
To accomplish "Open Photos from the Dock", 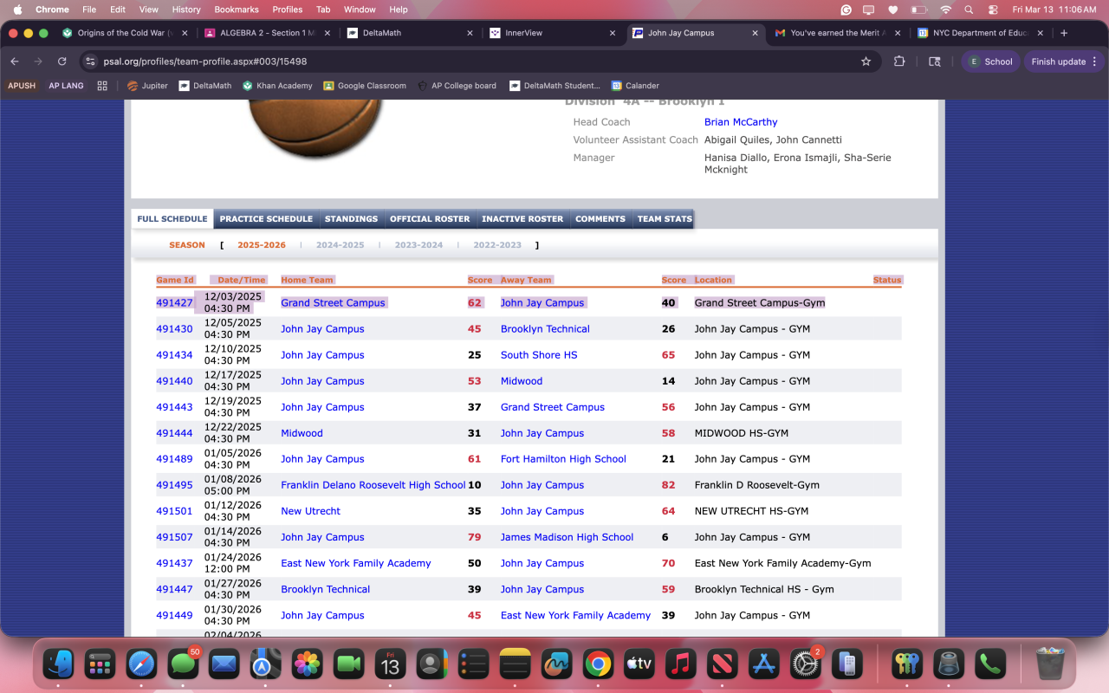I will click(x=308, y=664).
